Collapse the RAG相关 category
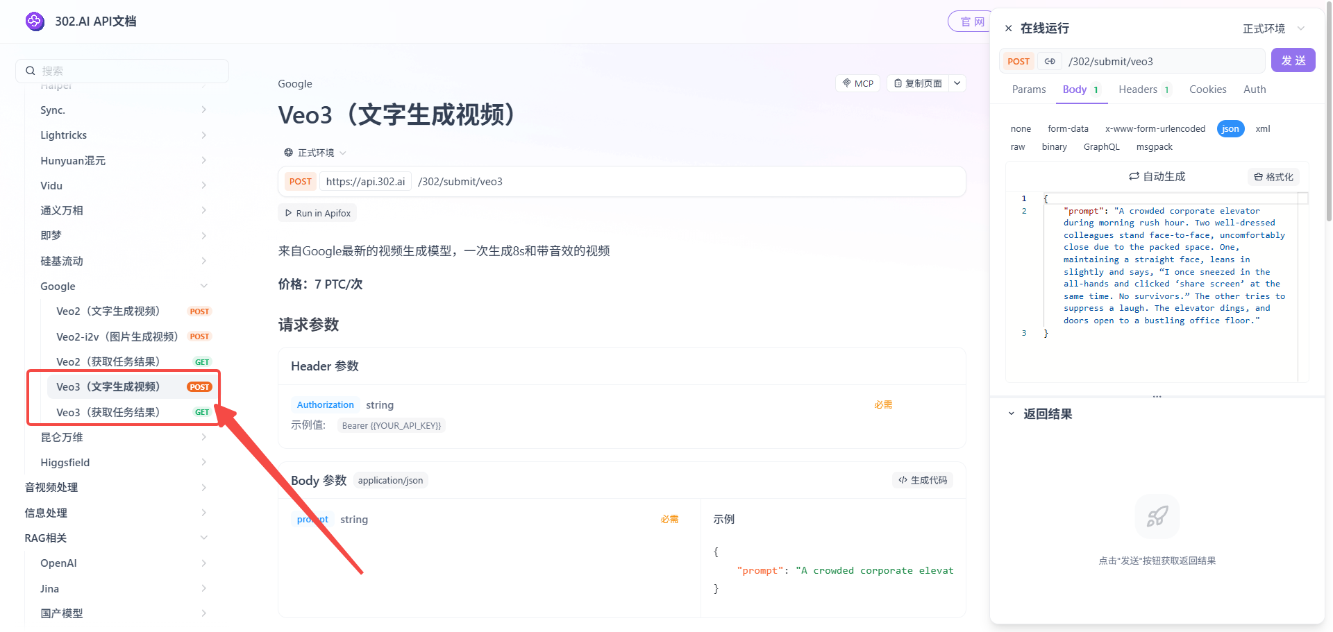 pyautogui.click(x=117, y=538)
